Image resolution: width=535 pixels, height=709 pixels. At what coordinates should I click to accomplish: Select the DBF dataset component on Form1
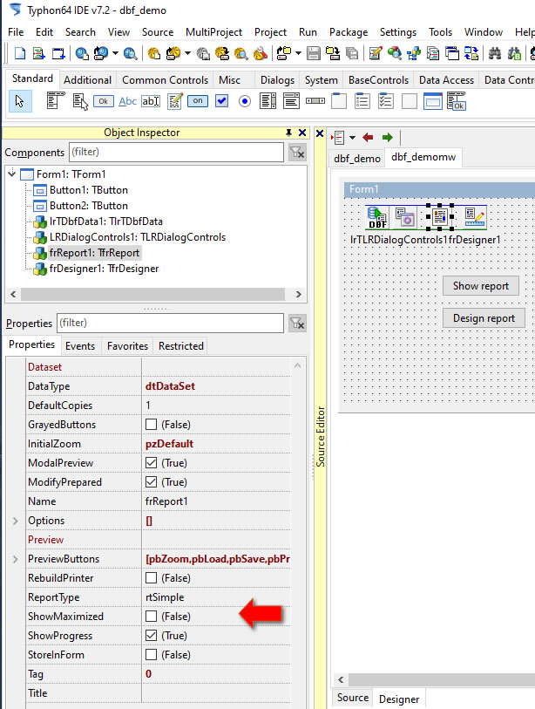click(376, 217)
